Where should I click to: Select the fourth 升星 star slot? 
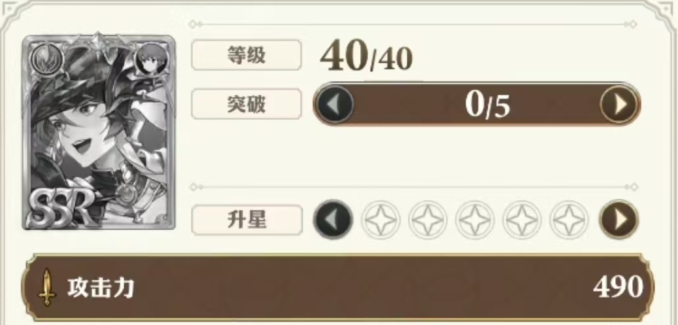pyautogui.click(x=522, y=220)
